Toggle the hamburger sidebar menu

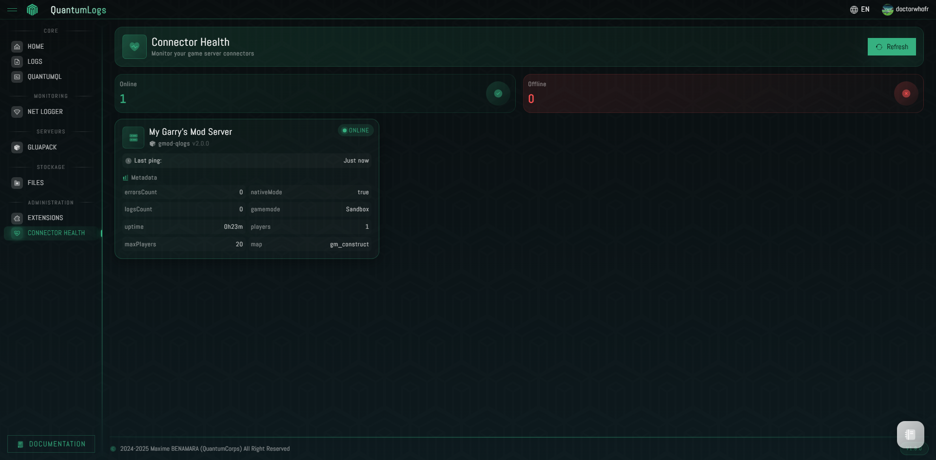pos(12,10)
